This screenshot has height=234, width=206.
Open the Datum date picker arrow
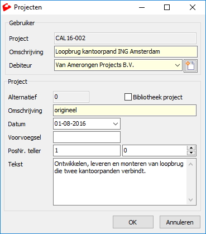(x=116, y=124)
